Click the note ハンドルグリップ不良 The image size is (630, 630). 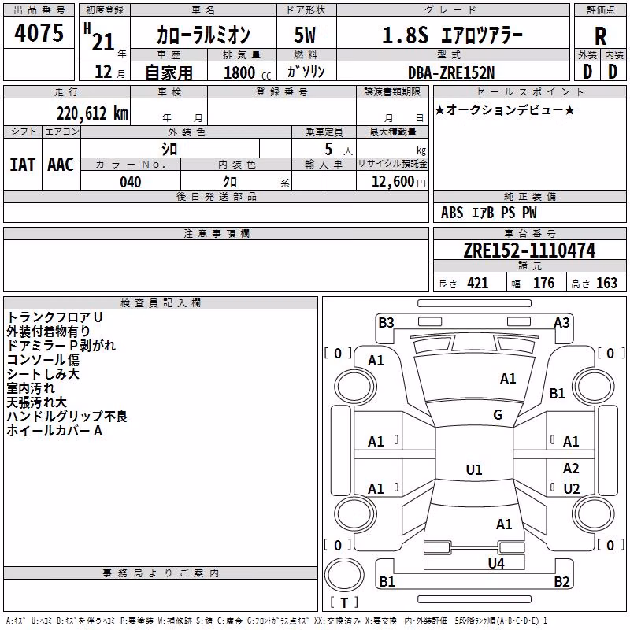point(67,417)
